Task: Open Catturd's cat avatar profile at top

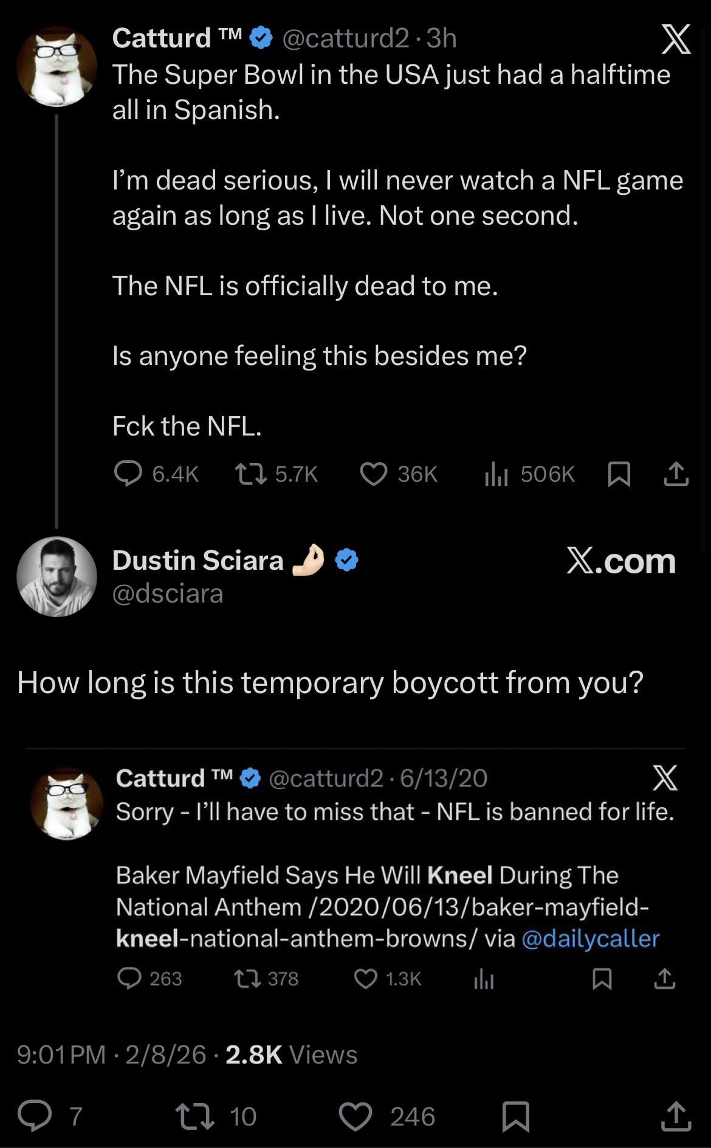Action: (57, 66)
